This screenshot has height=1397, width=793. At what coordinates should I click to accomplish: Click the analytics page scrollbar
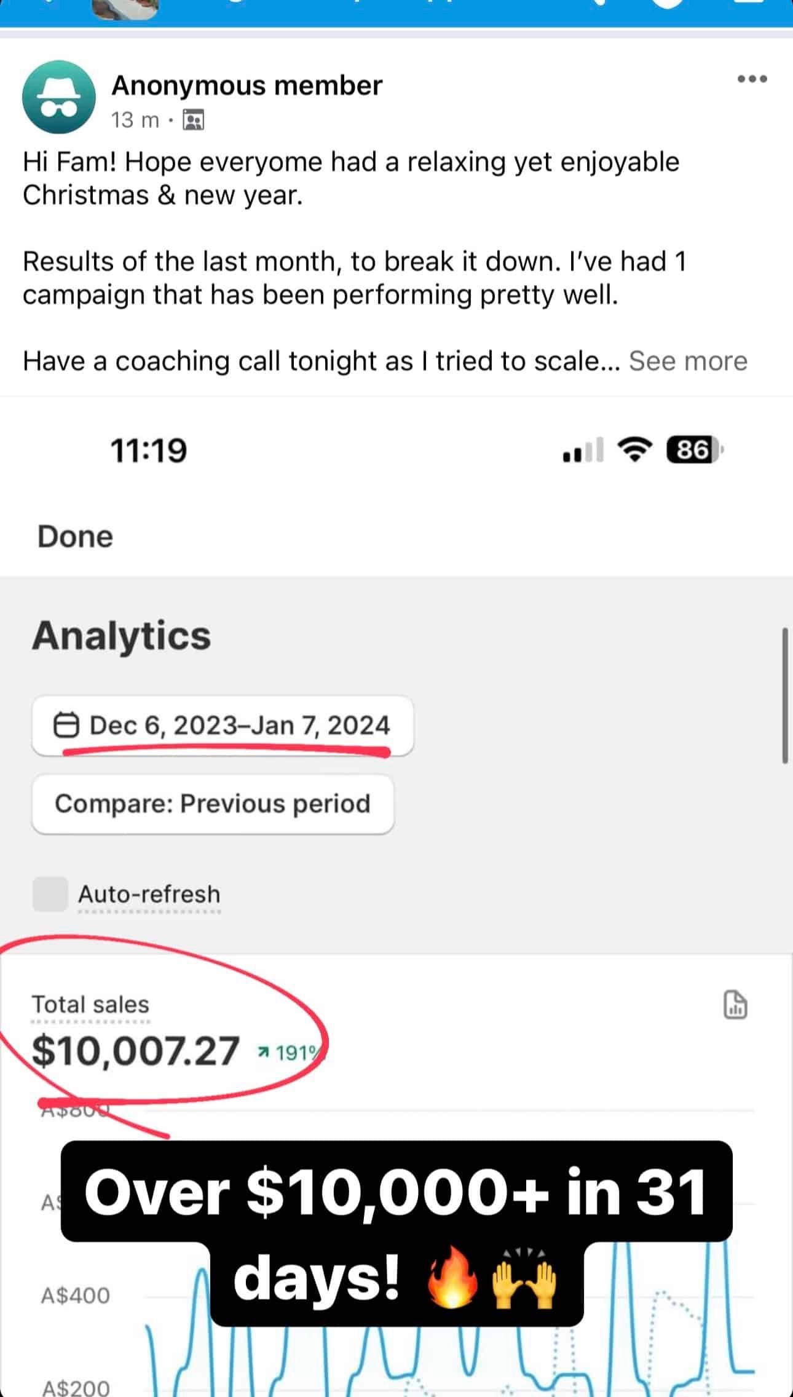point(784,695)
